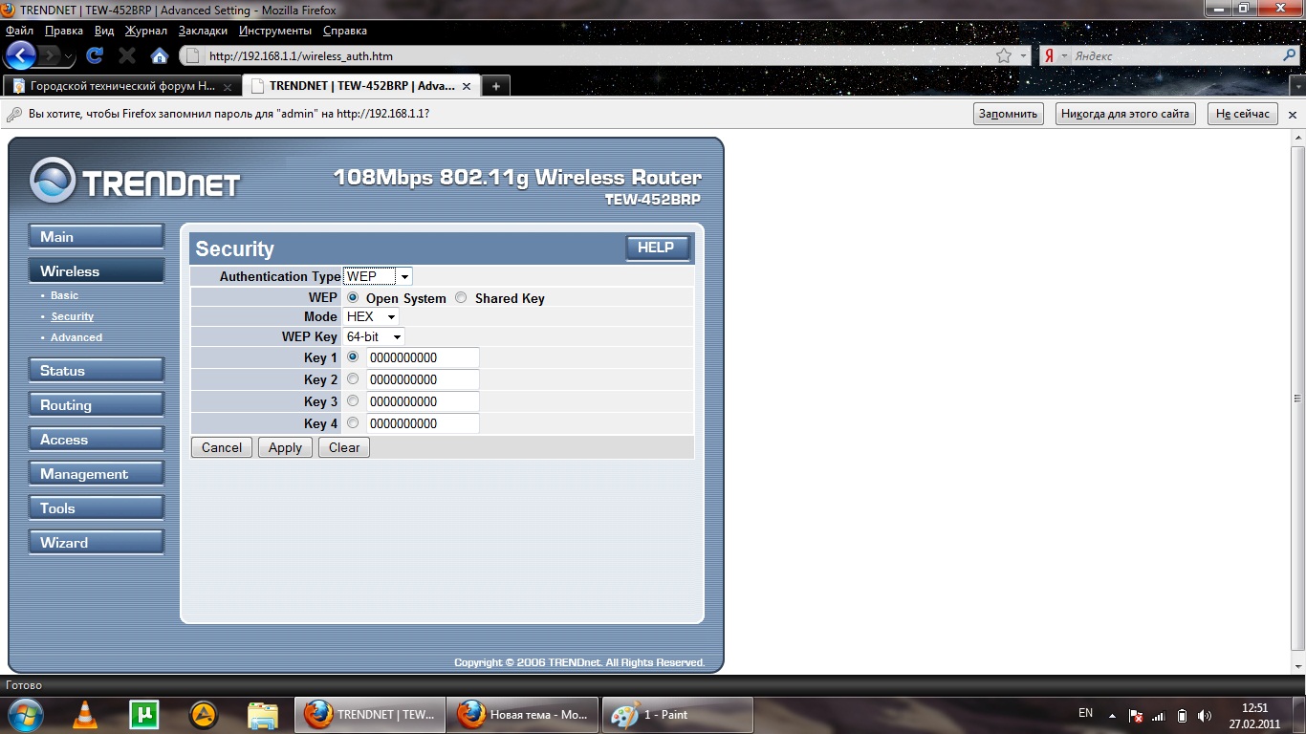Click the TRENDnet logo
The image size is (1306, 734).
coord(135,180)
